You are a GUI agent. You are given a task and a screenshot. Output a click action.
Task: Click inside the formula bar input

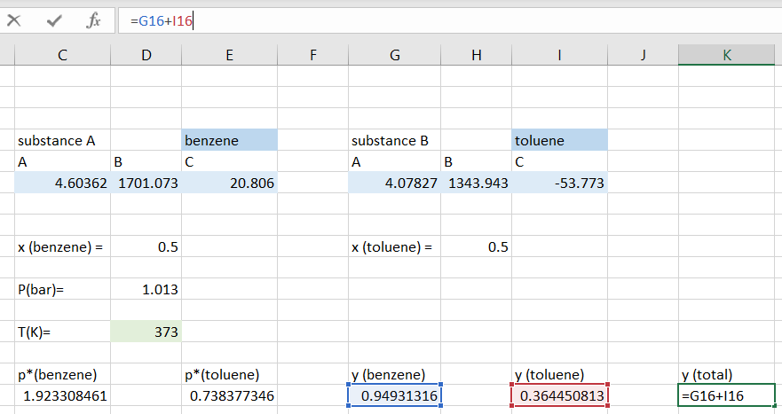point(444,20)
